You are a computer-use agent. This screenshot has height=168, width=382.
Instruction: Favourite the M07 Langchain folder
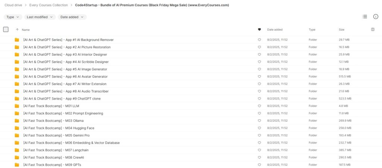click(259, 150)
